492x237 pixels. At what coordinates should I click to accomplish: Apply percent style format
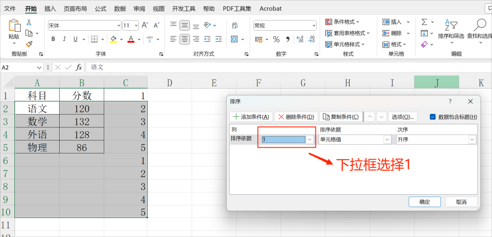(x=276, y=39)
